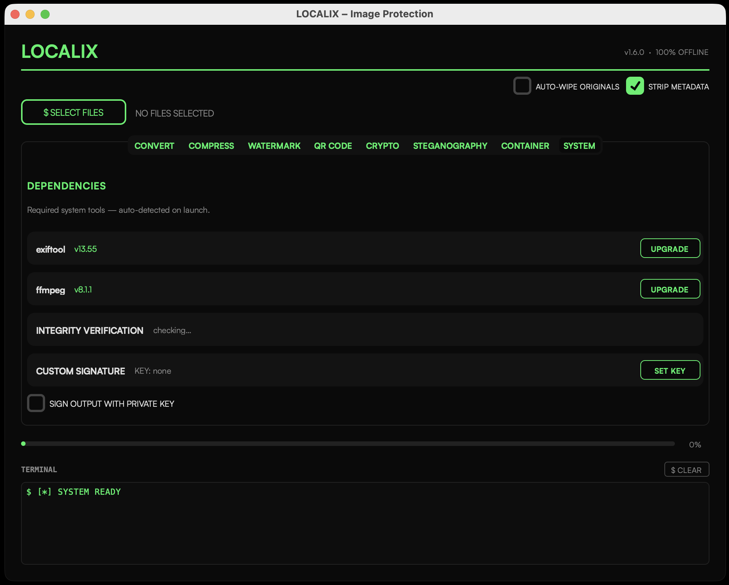Screen dimensions: 729x585
Task: Select the System tab
Action: [579, 146]
